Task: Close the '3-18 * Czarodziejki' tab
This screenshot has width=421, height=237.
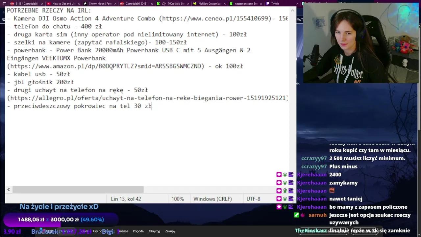Action: coord(41,4)
